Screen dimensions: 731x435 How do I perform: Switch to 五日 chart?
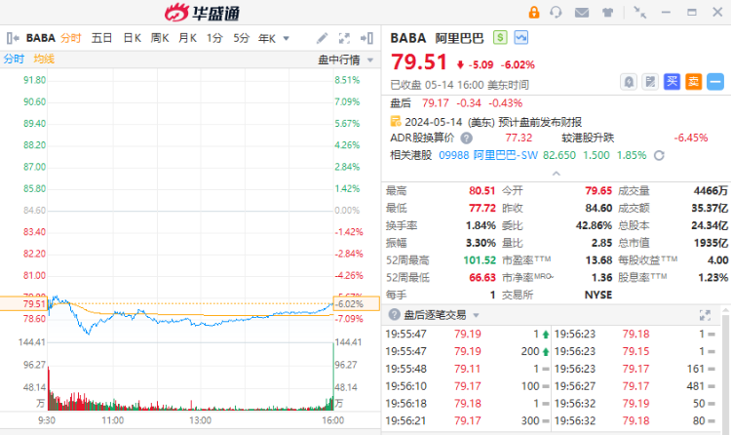(x=101, y=38)
